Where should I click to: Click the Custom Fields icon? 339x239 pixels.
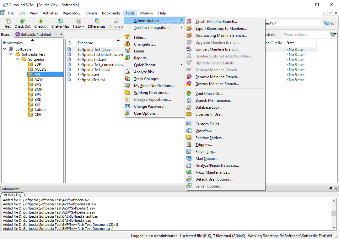(189, 124)
